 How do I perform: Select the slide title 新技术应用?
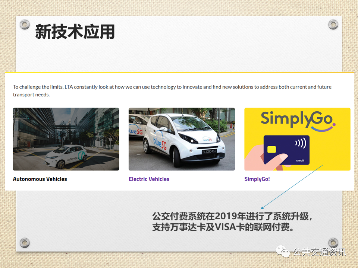click(75, 32)
